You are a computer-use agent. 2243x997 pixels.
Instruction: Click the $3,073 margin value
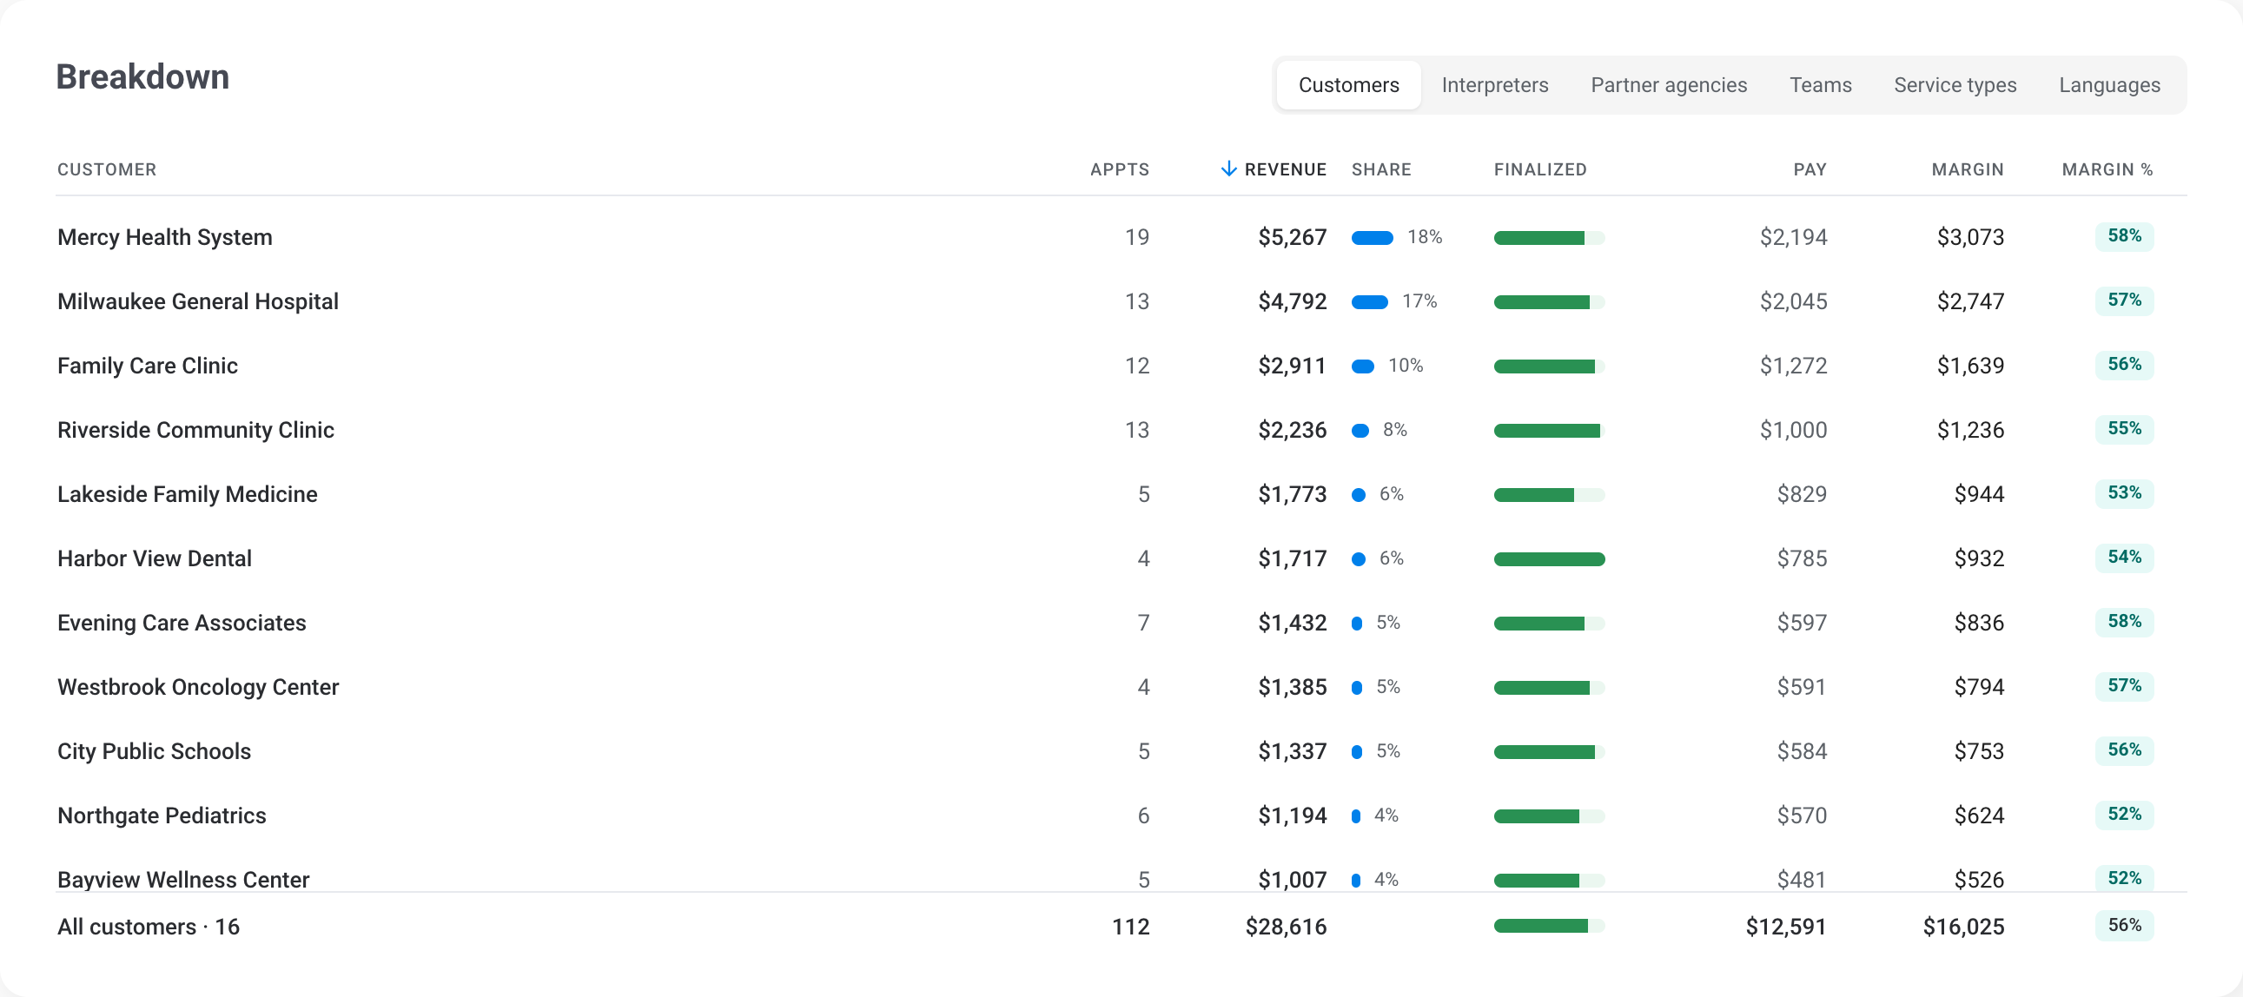pyautogui.click(x=1970, y=237)
